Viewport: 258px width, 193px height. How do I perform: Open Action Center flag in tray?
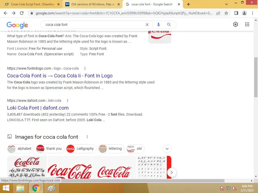tap(222, 188)
